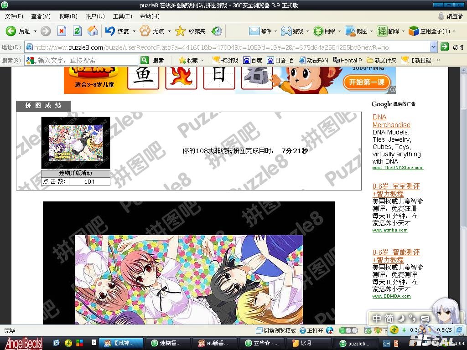Click the history clock icon

pos(217,31)
